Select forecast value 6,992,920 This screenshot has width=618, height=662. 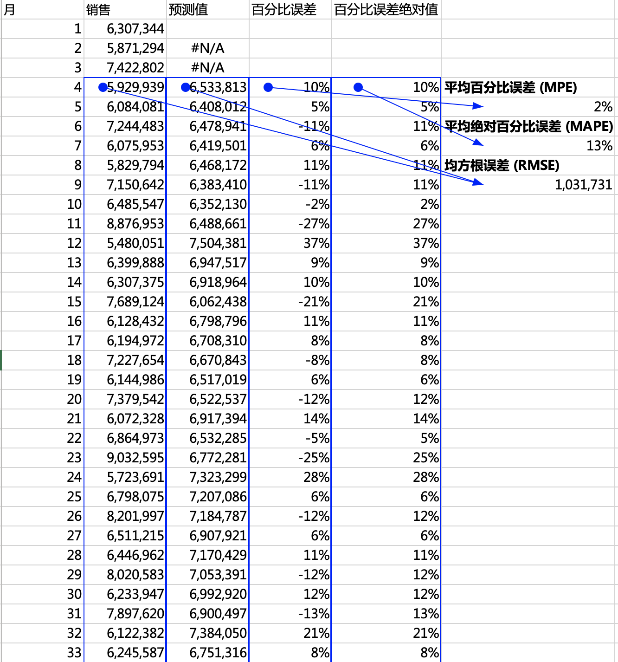[x=207, y=594]
